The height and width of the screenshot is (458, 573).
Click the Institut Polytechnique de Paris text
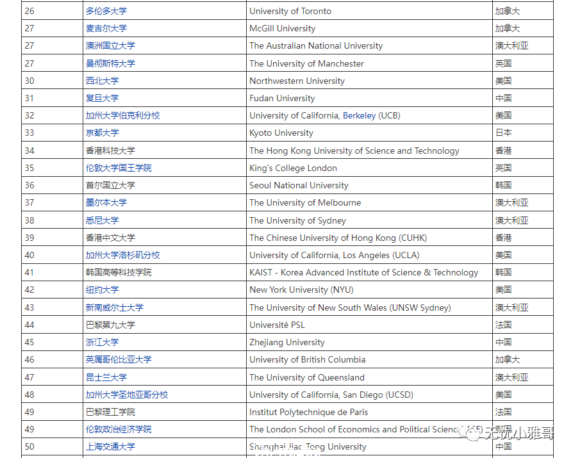(308, 412)
